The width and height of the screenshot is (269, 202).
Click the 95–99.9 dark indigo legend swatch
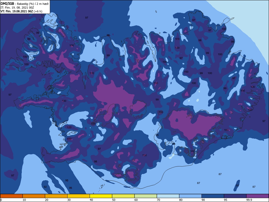pos(235,196)
